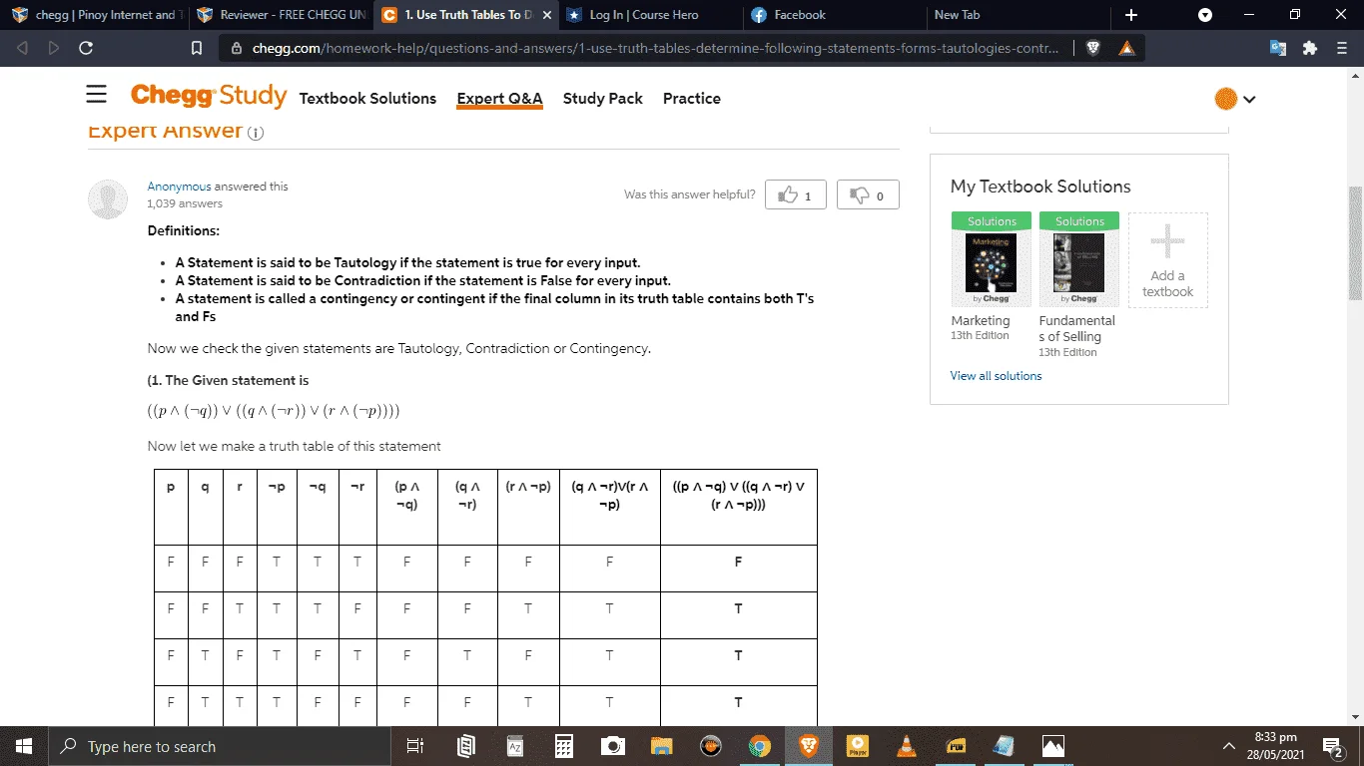Click the browser forward arrow
This screenshot has height=766, width=1364.
[53, 48]
